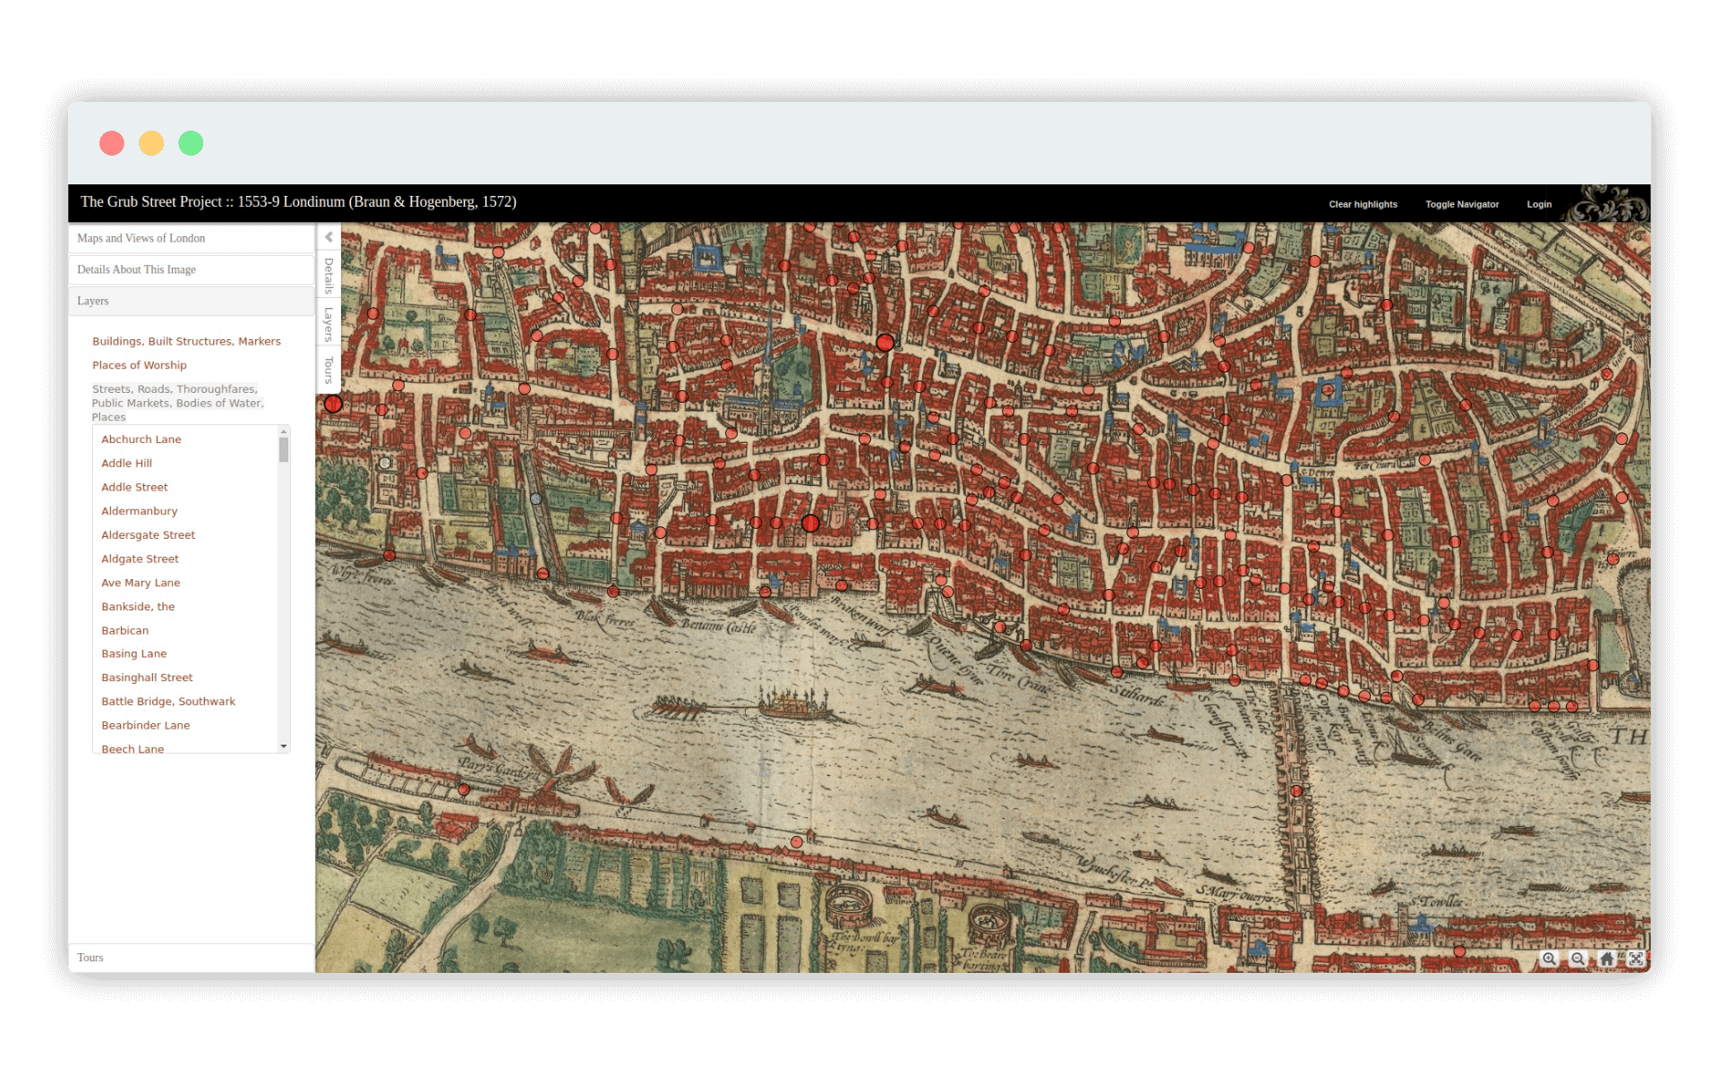Click Toggle Navigator in the header
1719x1074 pixels.
click(1461, 204)
